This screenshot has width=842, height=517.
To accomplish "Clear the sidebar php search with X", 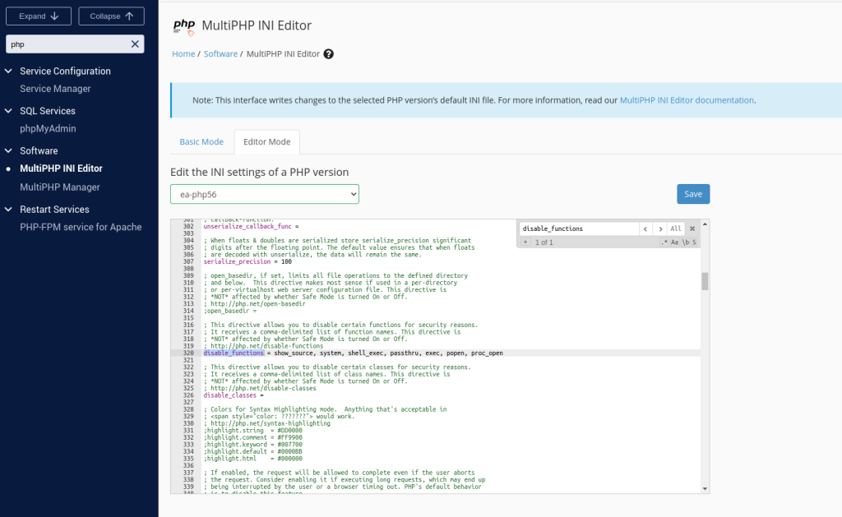I will (x=135, y=44).
